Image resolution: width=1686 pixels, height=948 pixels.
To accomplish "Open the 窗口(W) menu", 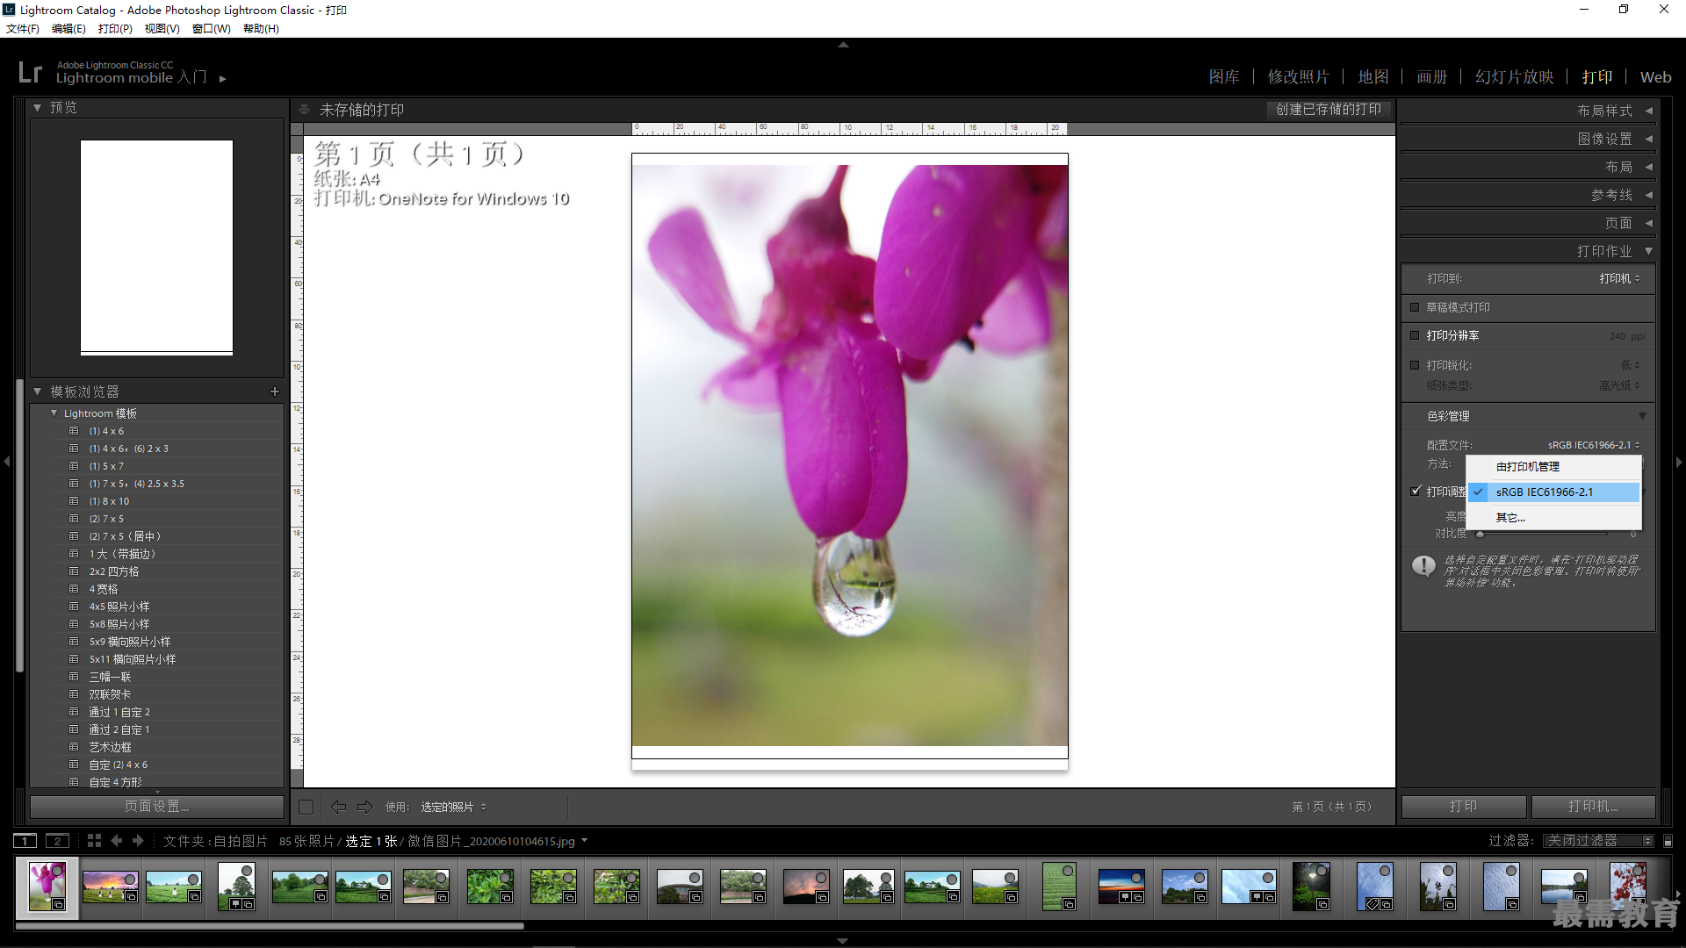I will coord(212,29).
